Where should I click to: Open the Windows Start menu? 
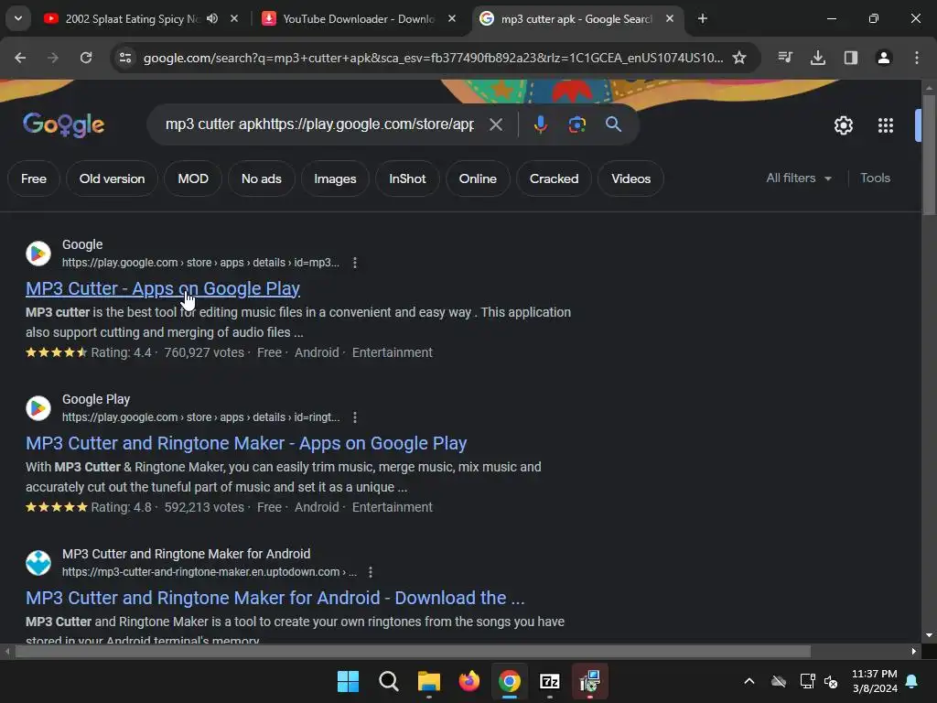(348, 681)
